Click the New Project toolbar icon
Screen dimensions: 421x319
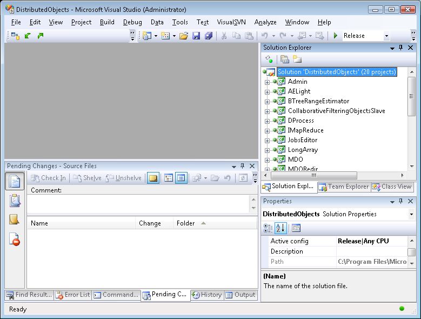(x=147, y=36)
